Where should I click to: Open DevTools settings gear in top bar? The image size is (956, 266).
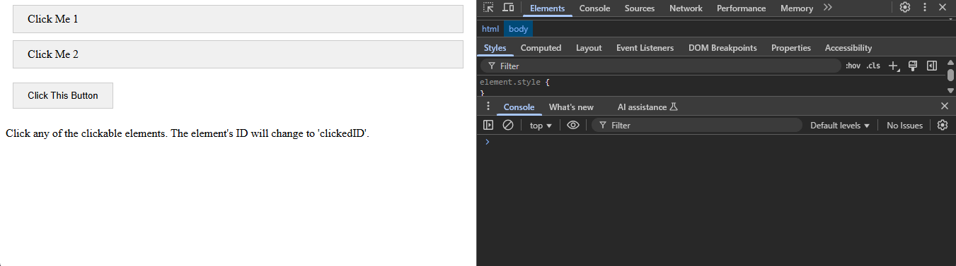[905, 8]
